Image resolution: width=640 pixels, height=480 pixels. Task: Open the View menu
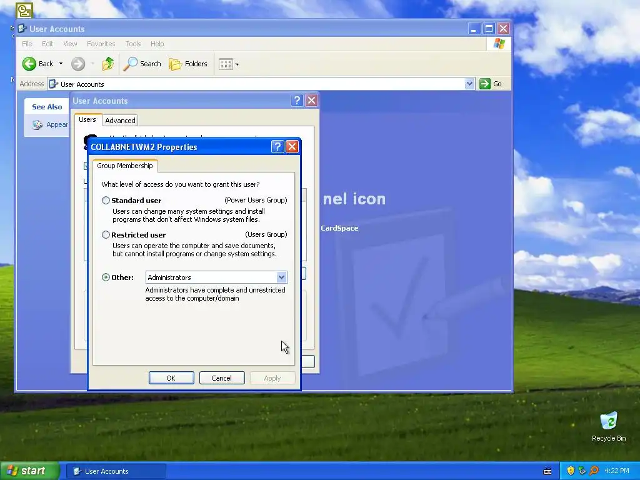pos(70,44)
